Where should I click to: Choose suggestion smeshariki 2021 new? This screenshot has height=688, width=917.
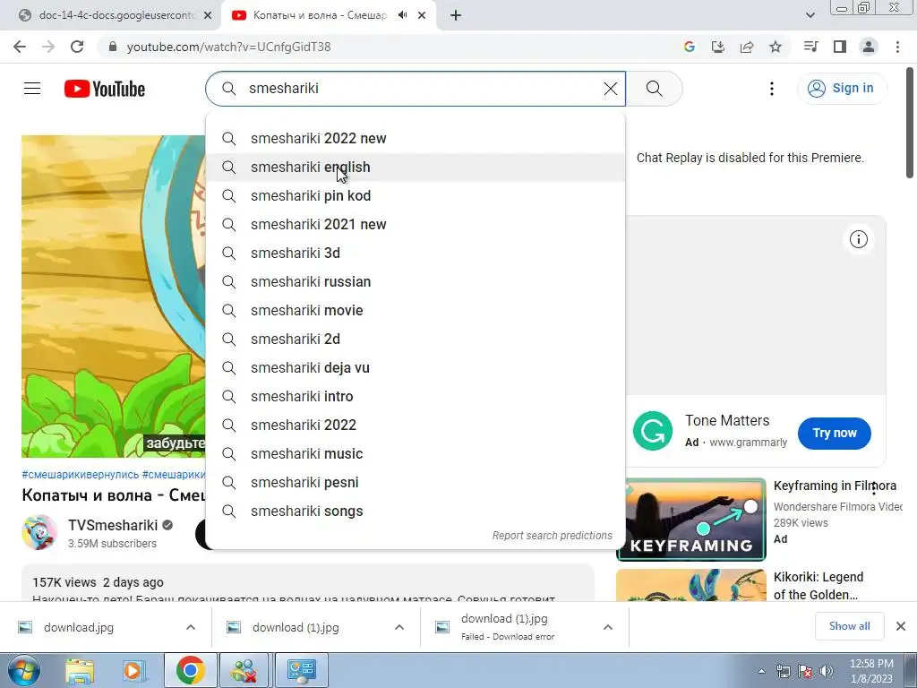416,225
